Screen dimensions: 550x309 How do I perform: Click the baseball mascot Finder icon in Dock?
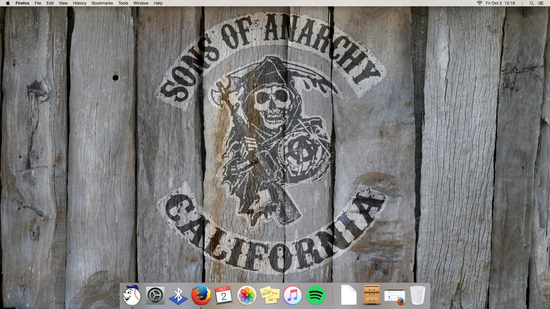click(x=132, y=295)
